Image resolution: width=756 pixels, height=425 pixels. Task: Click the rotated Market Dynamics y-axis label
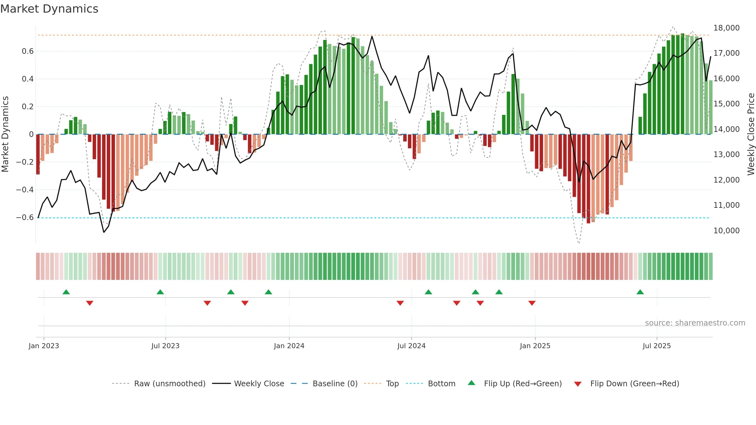coord(5,134)
